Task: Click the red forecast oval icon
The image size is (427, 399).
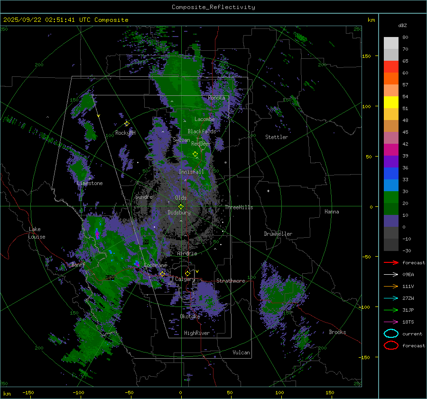Action: pyautogui.click(x=391, y=345)
